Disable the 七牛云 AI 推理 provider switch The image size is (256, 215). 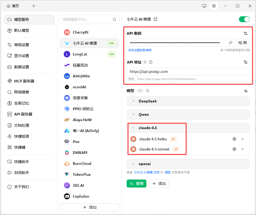pyautogui.click(x=244, y=19)
